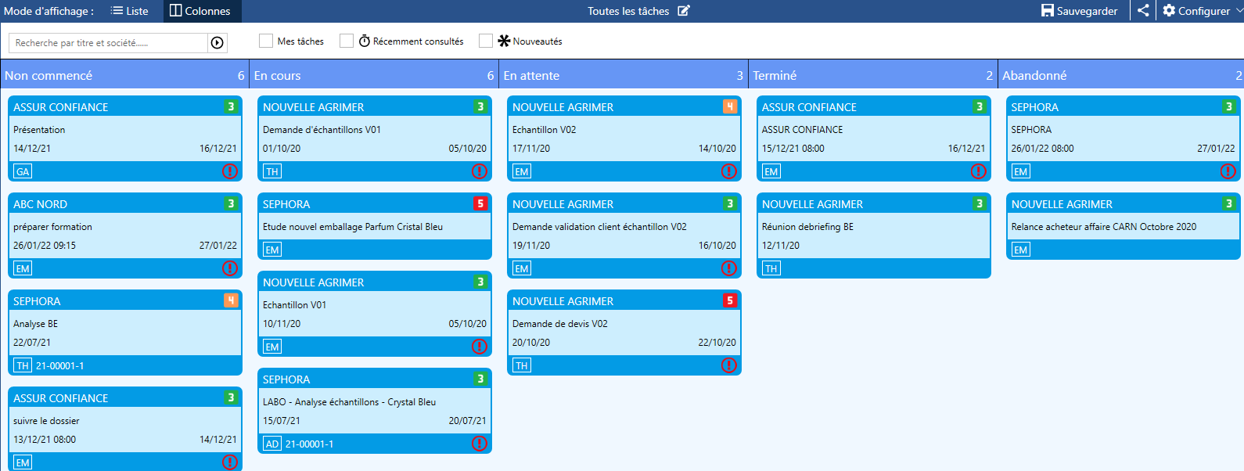Click the En cours column header
Image resolution: width=1244 pixels, height=471 pixels.
(374, 75)
